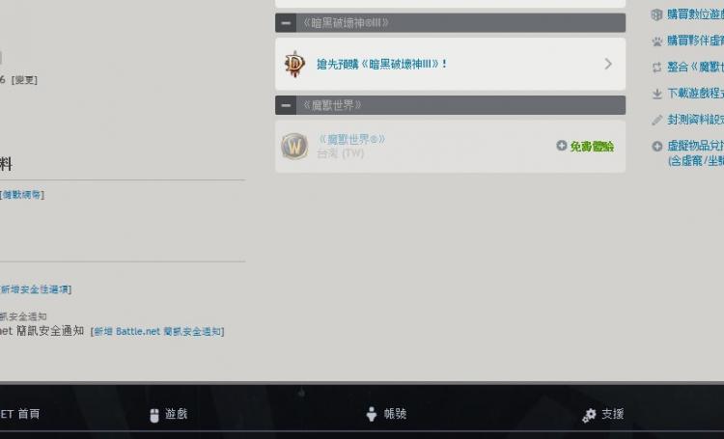Click the green plus icon beside 免費體驗

pyautogui.click(x=562, y=146)
